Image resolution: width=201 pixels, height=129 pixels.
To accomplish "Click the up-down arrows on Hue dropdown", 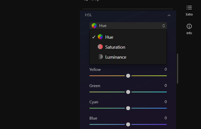I will (x=164, y=26).
